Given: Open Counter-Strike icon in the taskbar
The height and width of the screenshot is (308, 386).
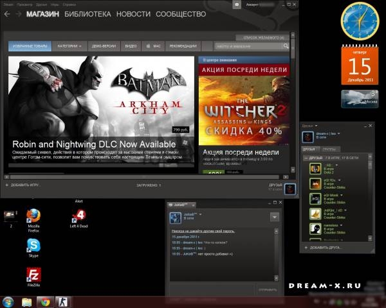Looking at the screenshot, I should [x=62, y=302].
